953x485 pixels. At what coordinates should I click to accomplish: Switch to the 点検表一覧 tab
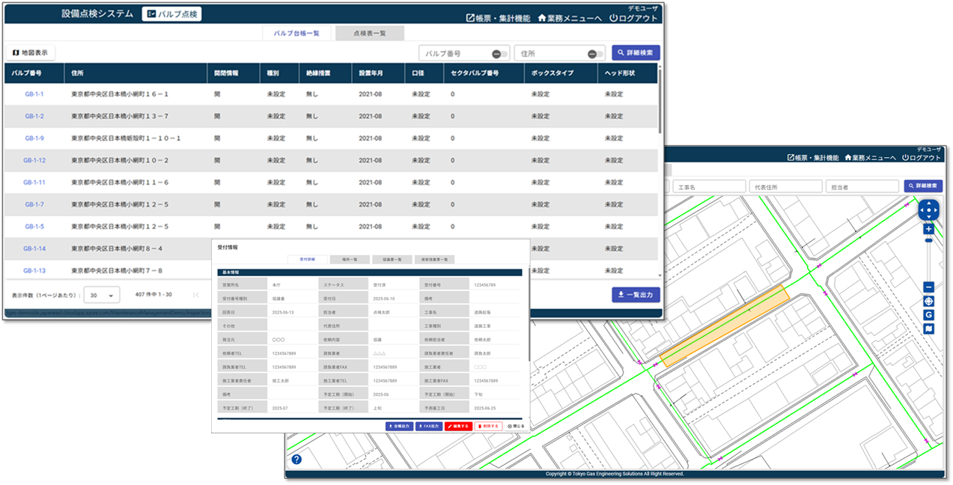click(x=370, y=33)
